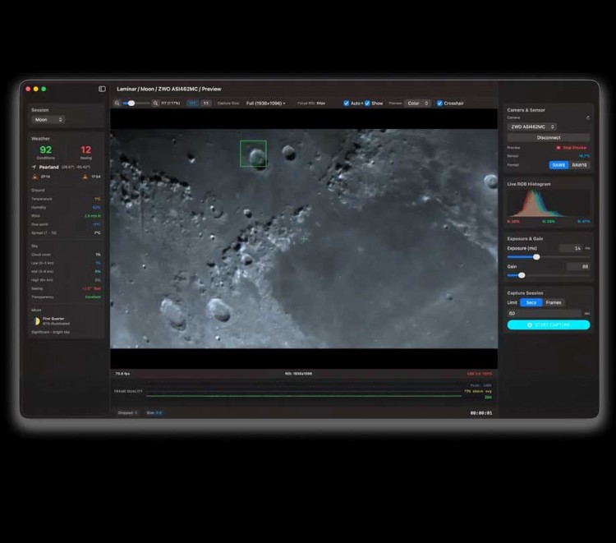Click the Cloud cover row
The height and width of the screenshot is (543, 616).
[x=66, y=255]
